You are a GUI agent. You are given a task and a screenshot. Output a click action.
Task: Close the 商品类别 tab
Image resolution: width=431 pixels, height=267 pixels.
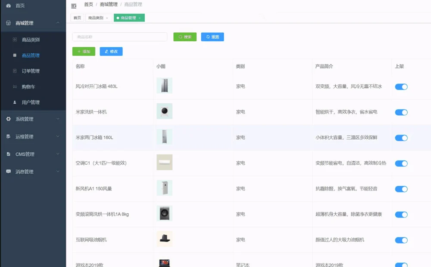click(x=107, y=18)
